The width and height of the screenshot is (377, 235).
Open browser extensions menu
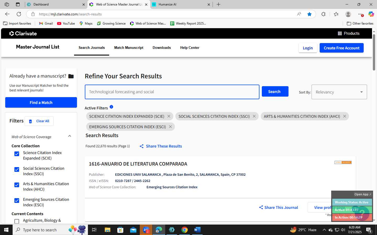pos(324,14)
